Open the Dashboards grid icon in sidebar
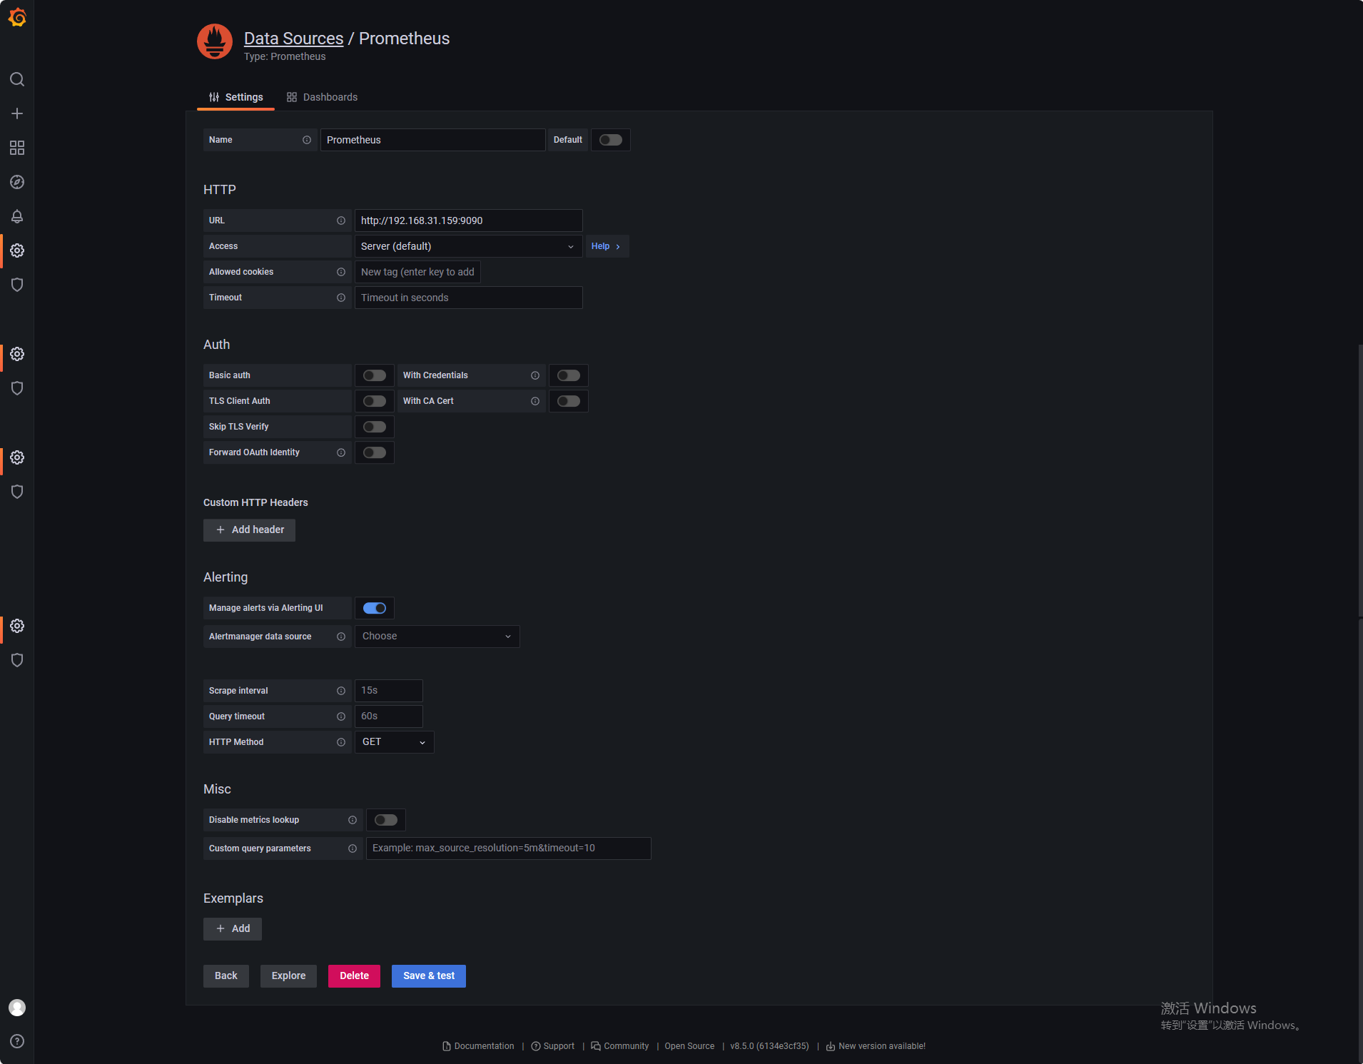 click(17, 148)
